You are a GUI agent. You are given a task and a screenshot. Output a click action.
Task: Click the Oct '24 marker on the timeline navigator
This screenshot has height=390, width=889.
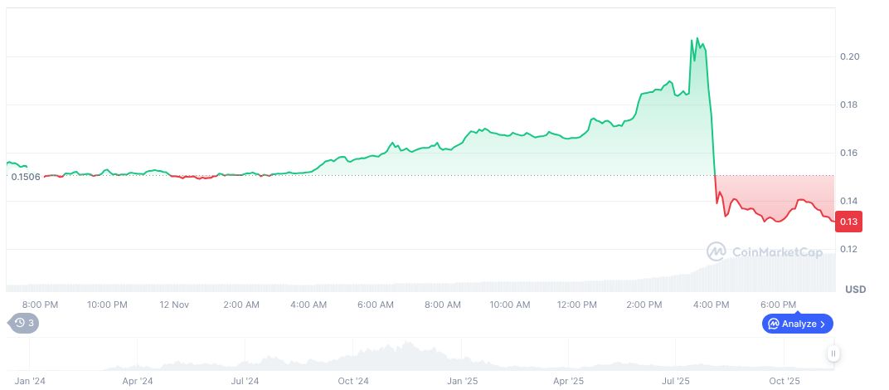[353, 381]
